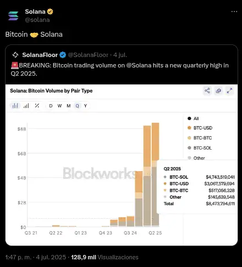Switch chart to percentage view icon

pyautogui.click(x=37, y=106)
